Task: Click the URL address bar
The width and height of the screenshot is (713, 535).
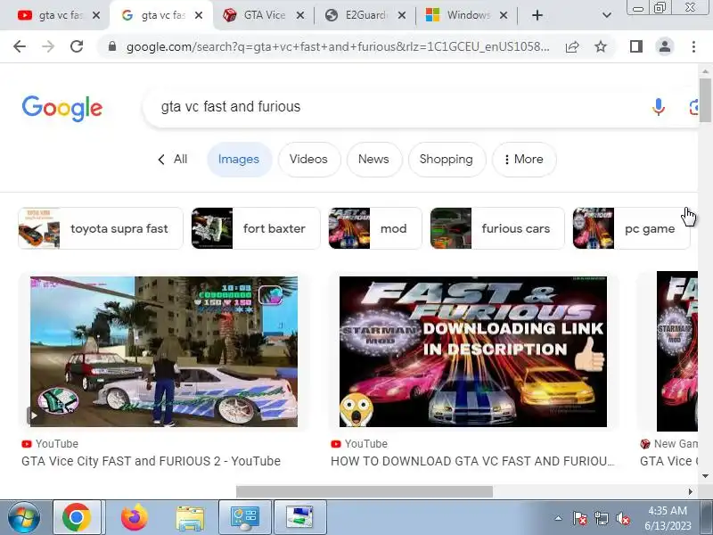Action: click(x=338, y=46)
